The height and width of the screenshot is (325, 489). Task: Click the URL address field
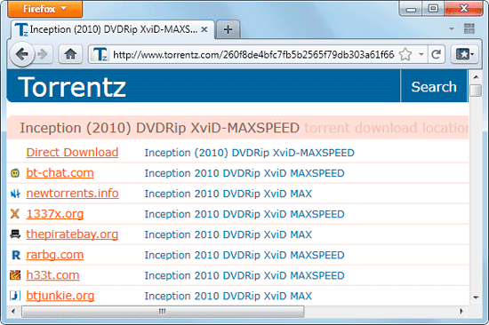click(253, 55)
